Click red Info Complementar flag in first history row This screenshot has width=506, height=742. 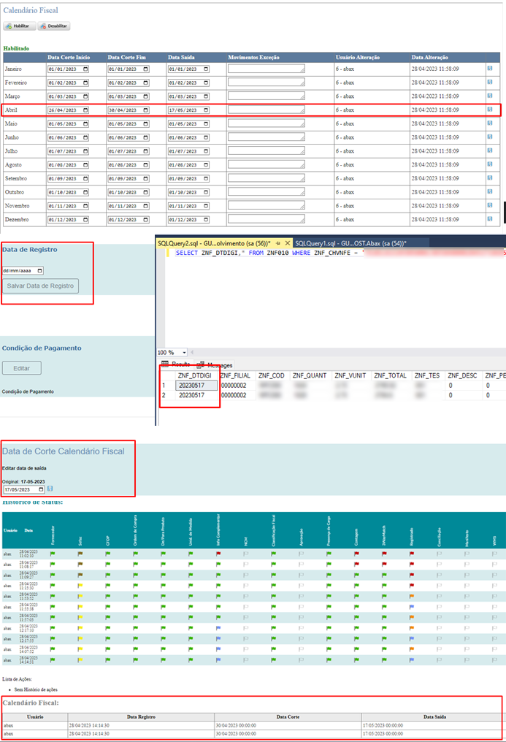(217, 554)
